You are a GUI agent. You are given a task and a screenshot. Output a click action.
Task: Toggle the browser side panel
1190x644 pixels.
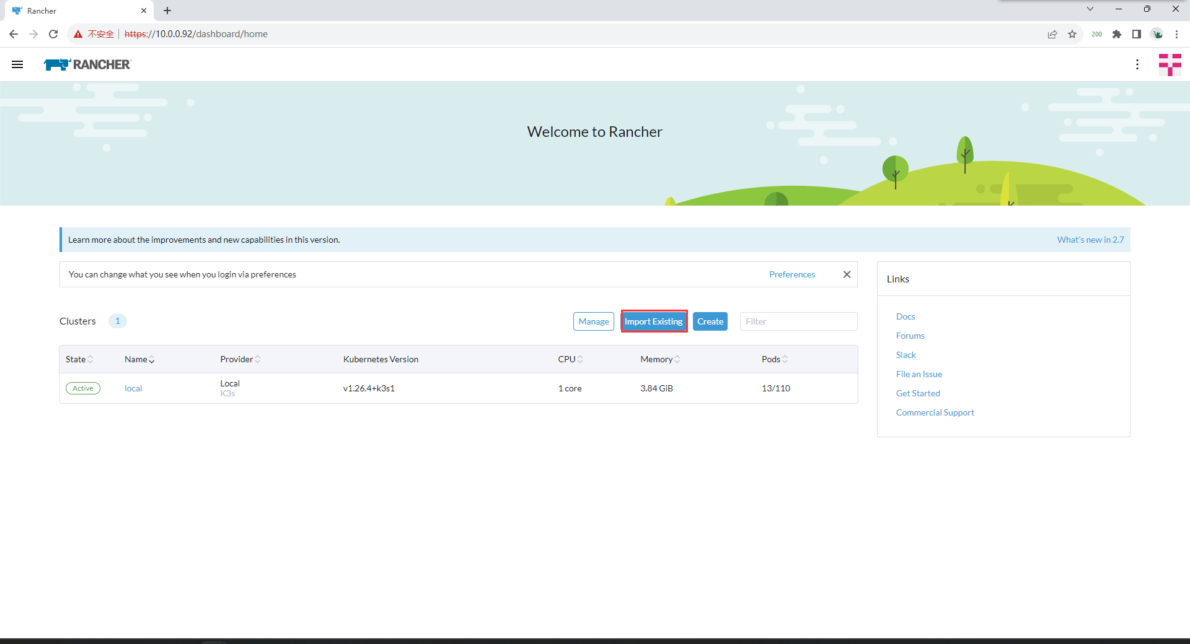tap(1136, 34)
